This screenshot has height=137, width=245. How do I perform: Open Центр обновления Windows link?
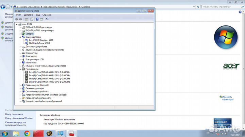[x=19, y=118]
